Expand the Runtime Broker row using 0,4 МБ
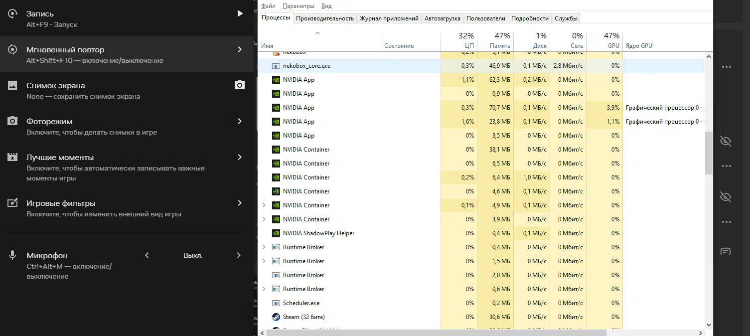This screenshot has width=750, height=336. point(264,247)
